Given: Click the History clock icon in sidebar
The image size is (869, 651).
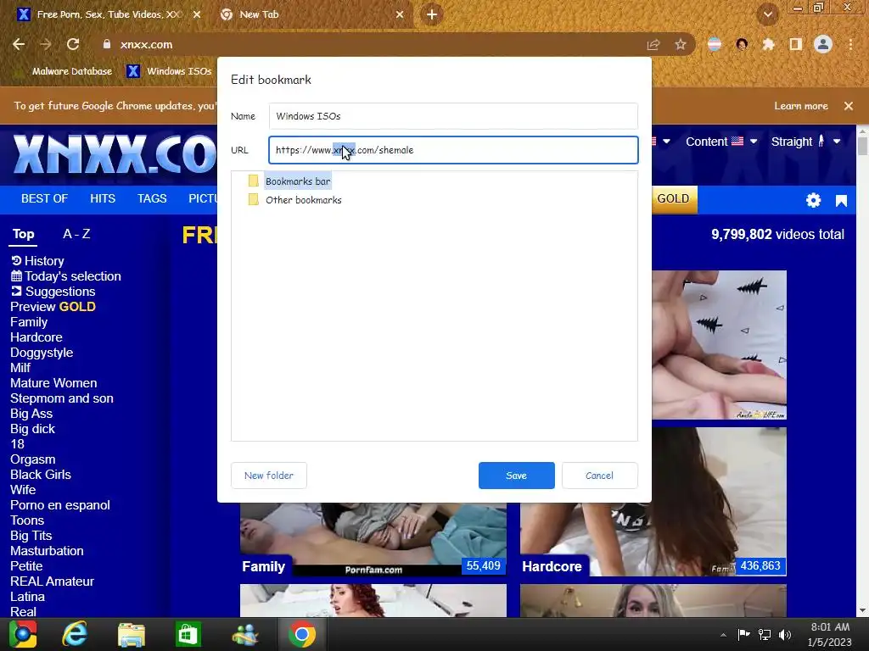Looking at the screenshot, I should pos(17,260).
